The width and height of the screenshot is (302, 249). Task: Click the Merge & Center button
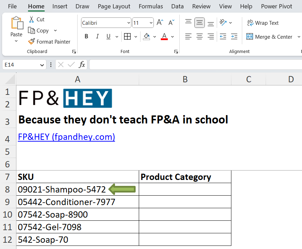coord(269,37)
